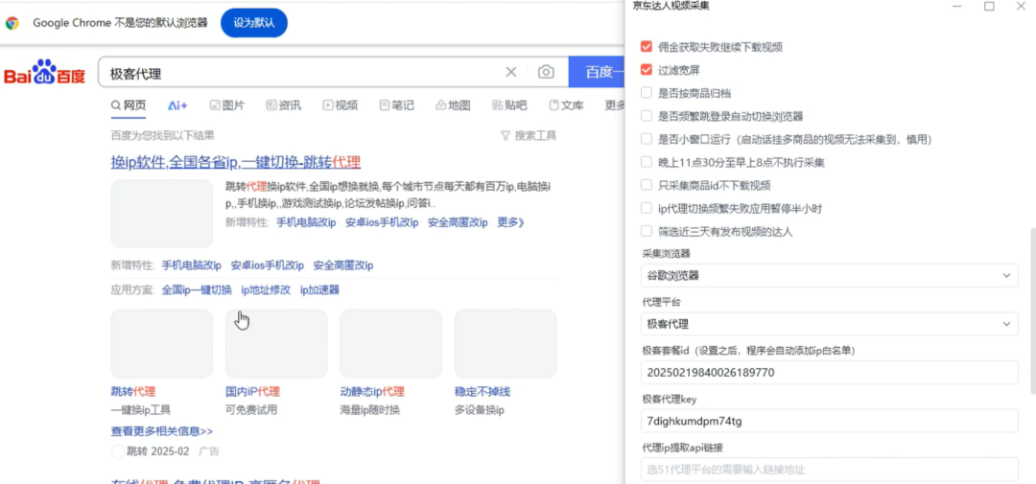Click the Baidu logo

45,72
